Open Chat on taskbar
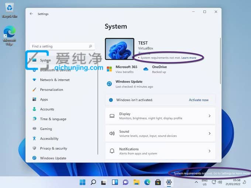Image resolution: width=251 pixels, height=188 pixels. tap(125, 182)
